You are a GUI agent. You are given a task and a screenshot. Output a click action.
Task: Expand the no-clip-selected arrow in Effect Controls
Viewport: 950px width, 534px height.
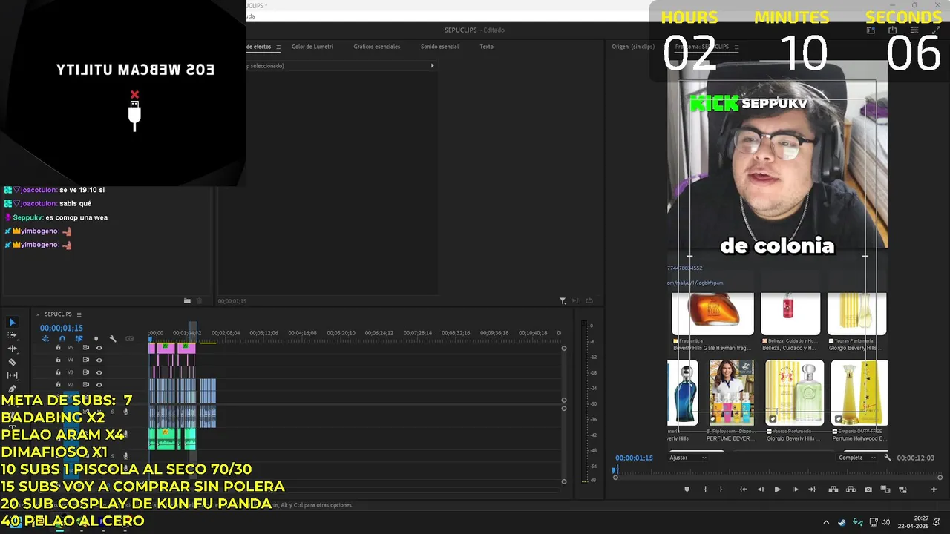coord(433,66)
